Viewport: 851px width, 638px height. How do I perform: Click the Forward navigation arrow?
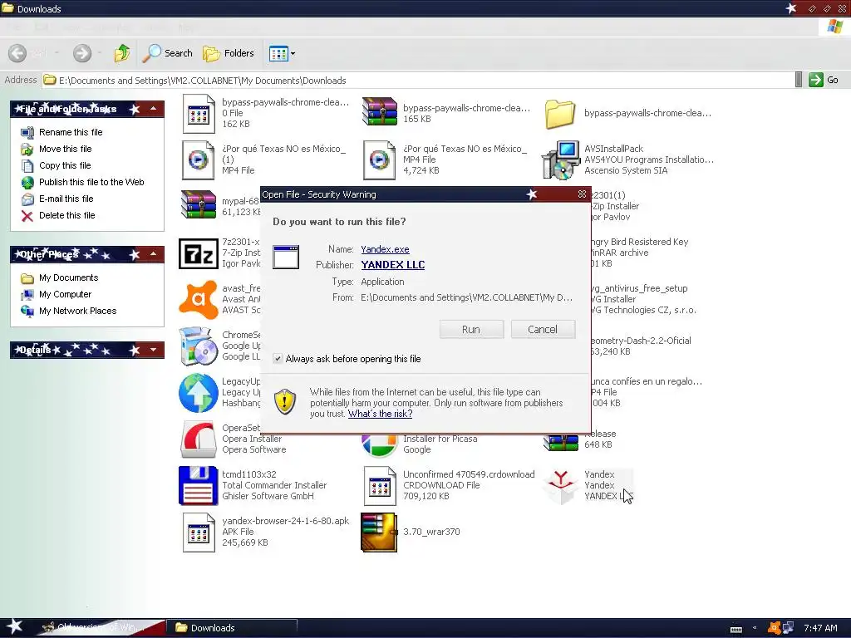click(82, 53)
